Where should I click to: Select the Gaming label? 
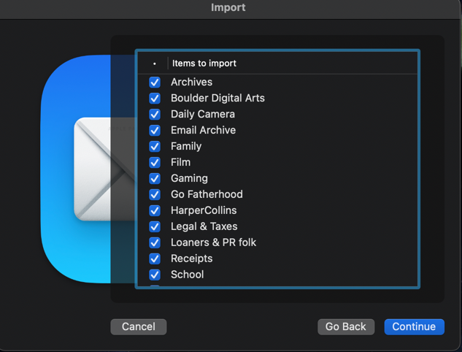point(189,178)
